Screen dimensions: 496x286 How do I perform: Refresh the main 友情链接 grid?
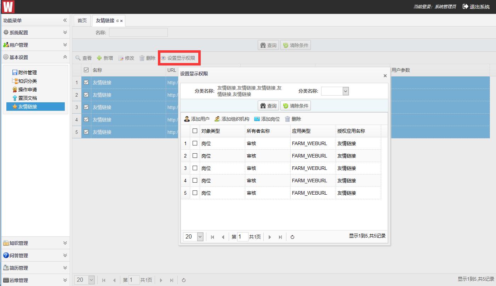184,280
